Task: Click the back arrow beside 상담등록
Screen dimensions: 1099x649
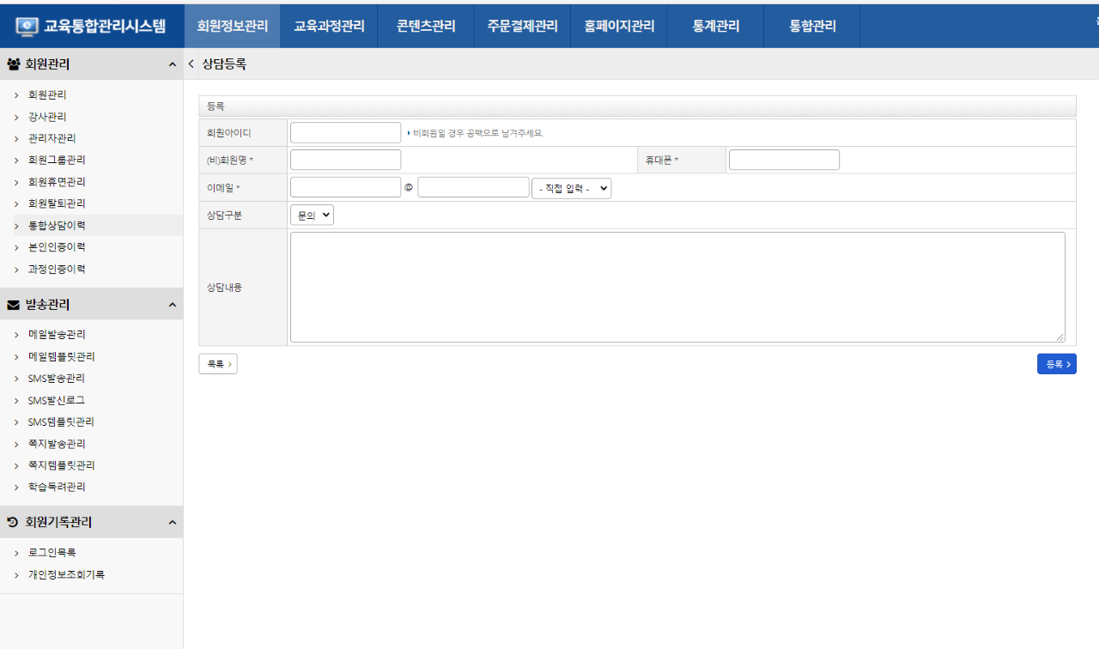Action: click(x=191, y=64)
